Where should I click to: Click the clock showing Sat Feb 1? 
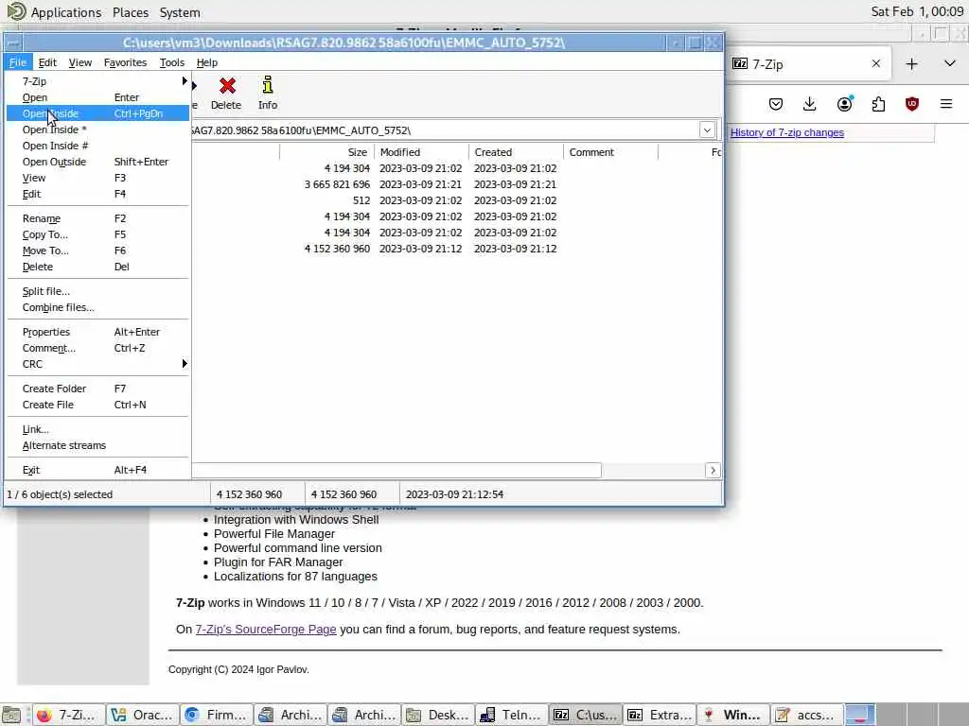pos(917,11)
